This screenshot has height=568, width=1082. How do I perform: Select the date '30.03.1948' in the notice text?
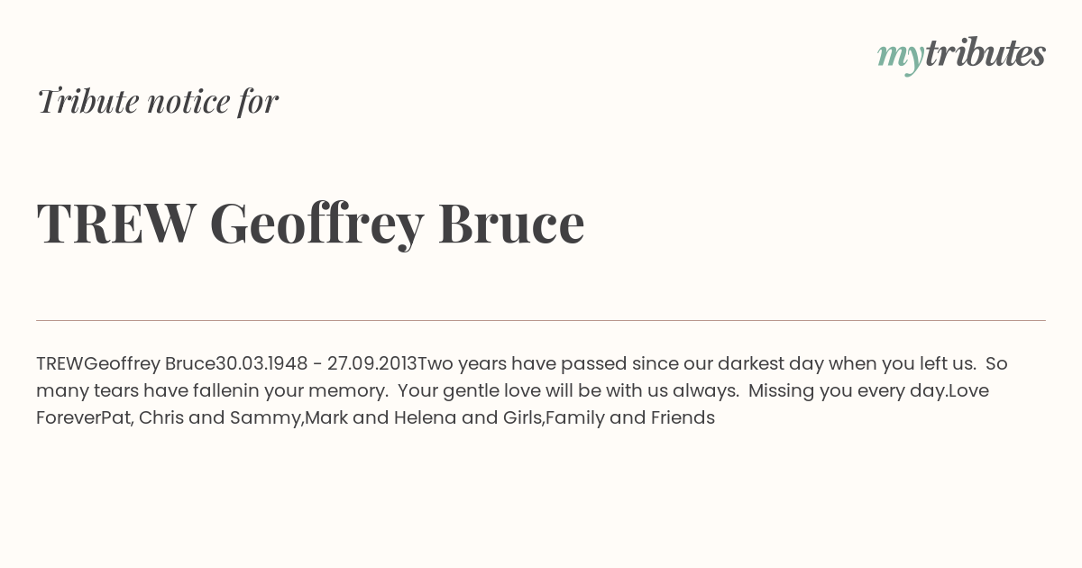(x=261, y=363)
